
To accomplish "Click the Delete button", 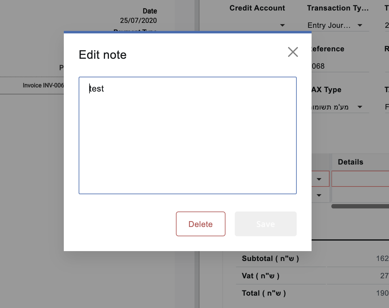I will click(200, 224).
